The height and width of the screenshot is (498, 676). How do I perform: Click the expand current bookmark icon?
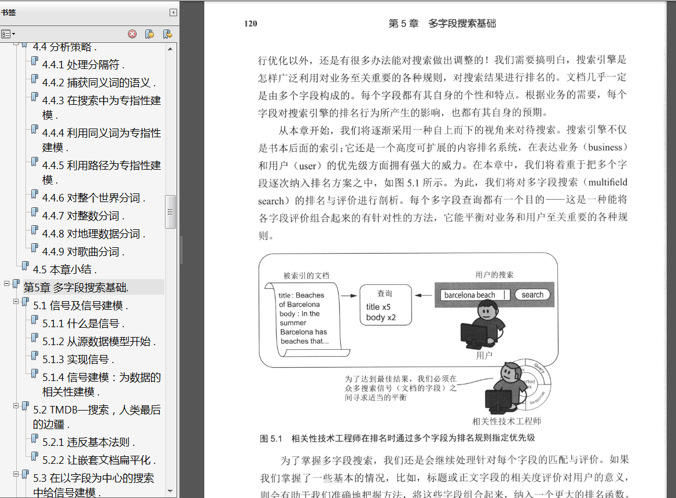[x=168, y=34]
